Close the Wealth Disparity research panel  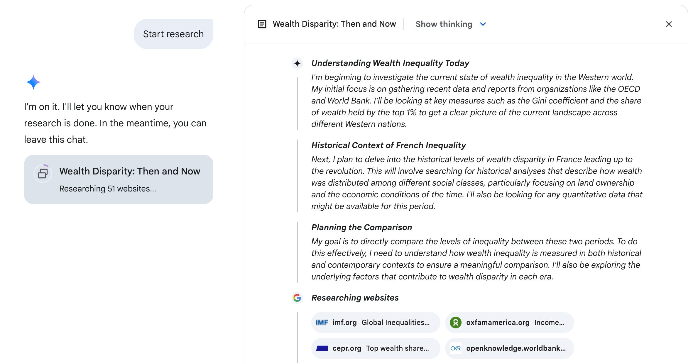(669, 24)
